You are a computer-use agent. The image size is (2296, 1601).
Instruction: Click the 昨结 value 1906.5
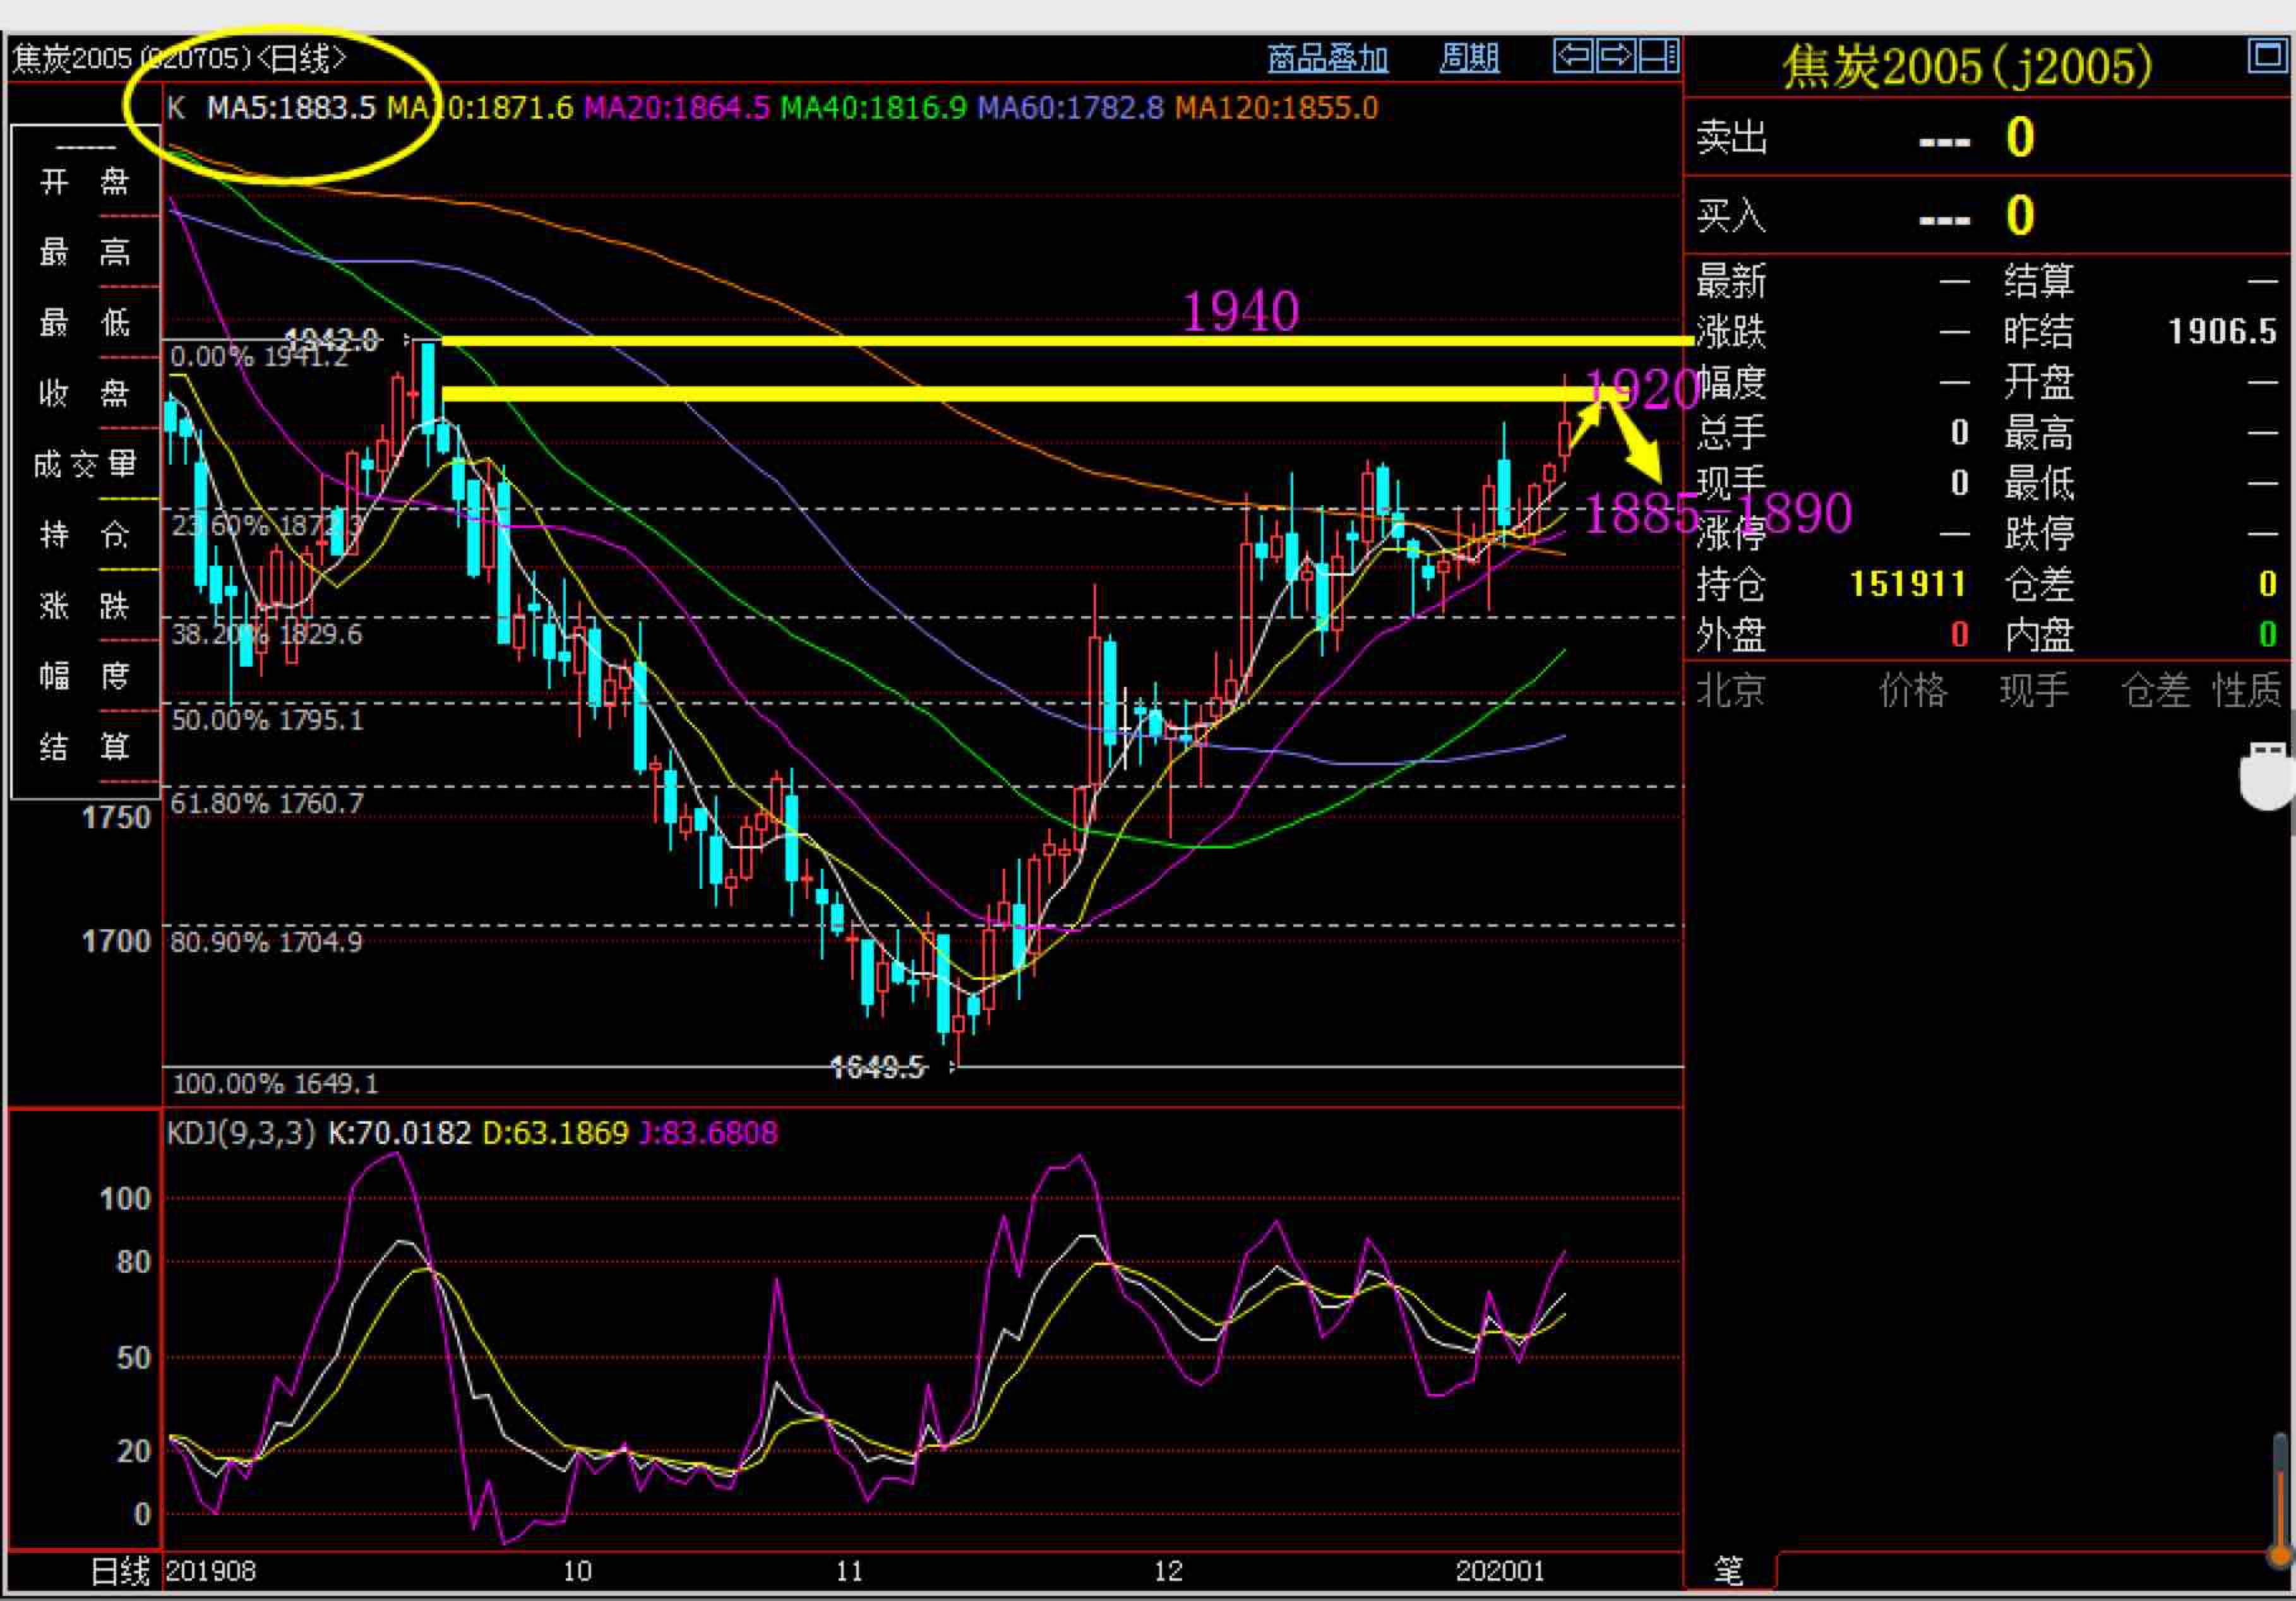pos(2222,331)
